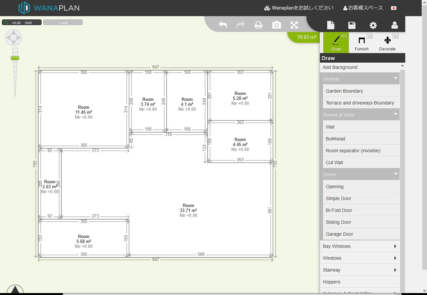
Task: Click the triangular compass icon at bottom left
Action: pos(15,290)
